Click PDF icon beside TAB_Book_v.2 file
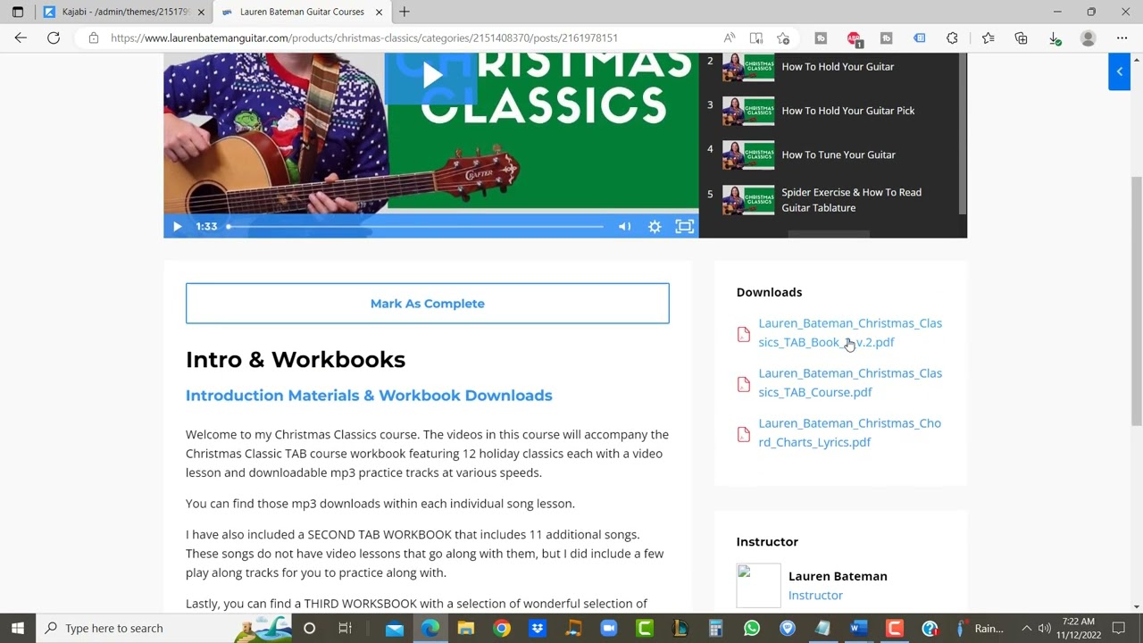This screenshot has height=643, width=1143. coord(744,334)
